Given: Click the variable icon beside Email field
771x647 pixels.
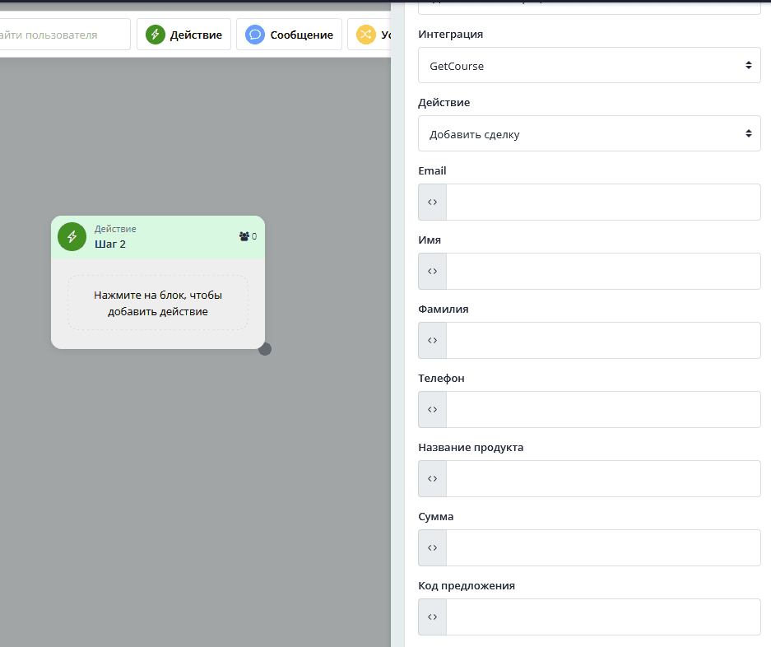Looking at the screenshot, I should coord(432,202).
